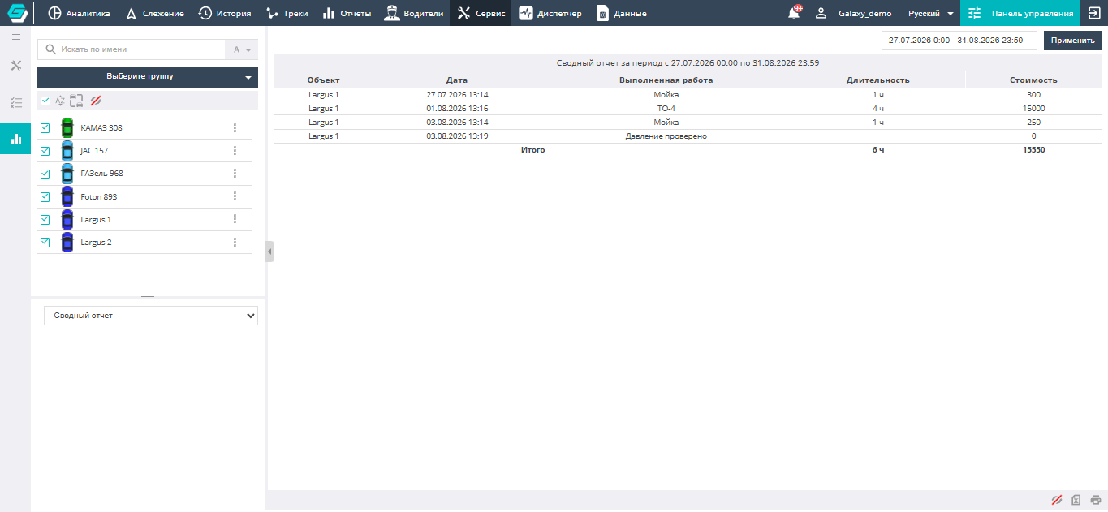The height and width of the screenshot is (512, 1108).
Task: Click the date range field
Action: pyautogui.click(x=959, y=41)
